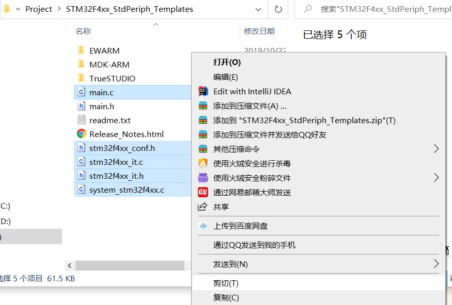Viewport: 452px width, 305px height.
Task: Click the main.h header file icon
Action: 81,106
